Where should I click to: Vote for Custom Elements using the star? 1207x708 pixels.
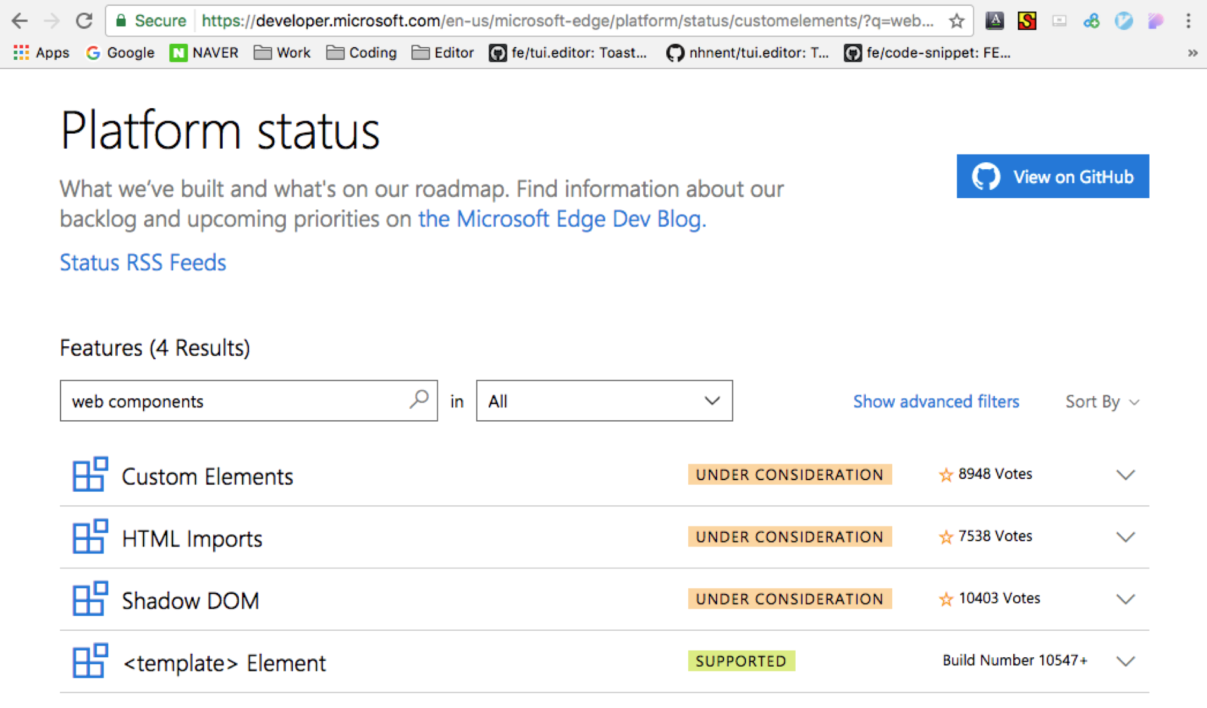(x=946, y=475)
